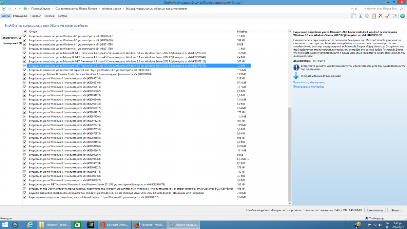The height and width of the screenshot is (229, 407).
Task: Click the Paste clipboard icon
Action: [x=374, y=16]
